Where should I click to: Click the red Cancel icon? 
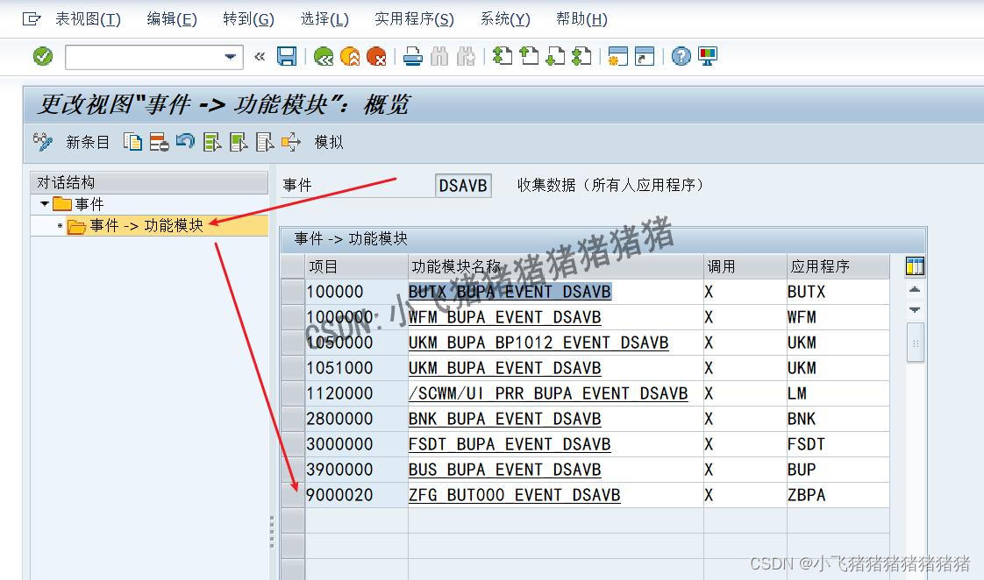click(376, 57)
